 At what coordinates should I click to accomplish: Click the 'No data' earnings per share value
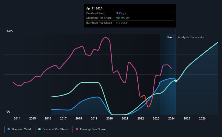[121, 23]
